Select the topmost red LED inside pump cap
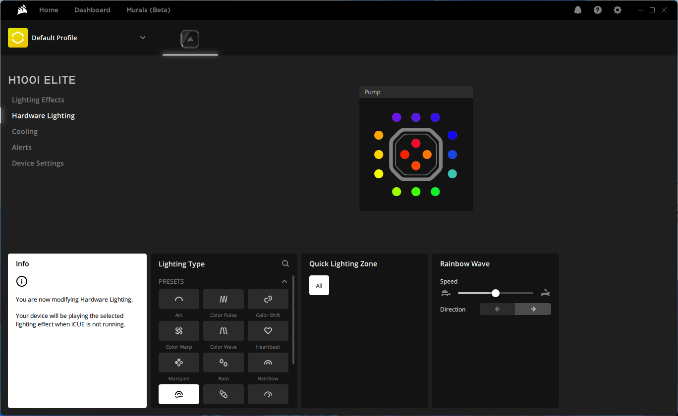 click(x=416, y=143)
